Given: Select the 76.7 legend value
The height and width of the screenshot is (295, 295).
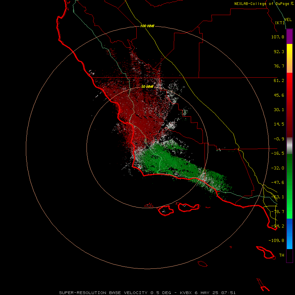Looking at the screenshot, I should 279,66.
